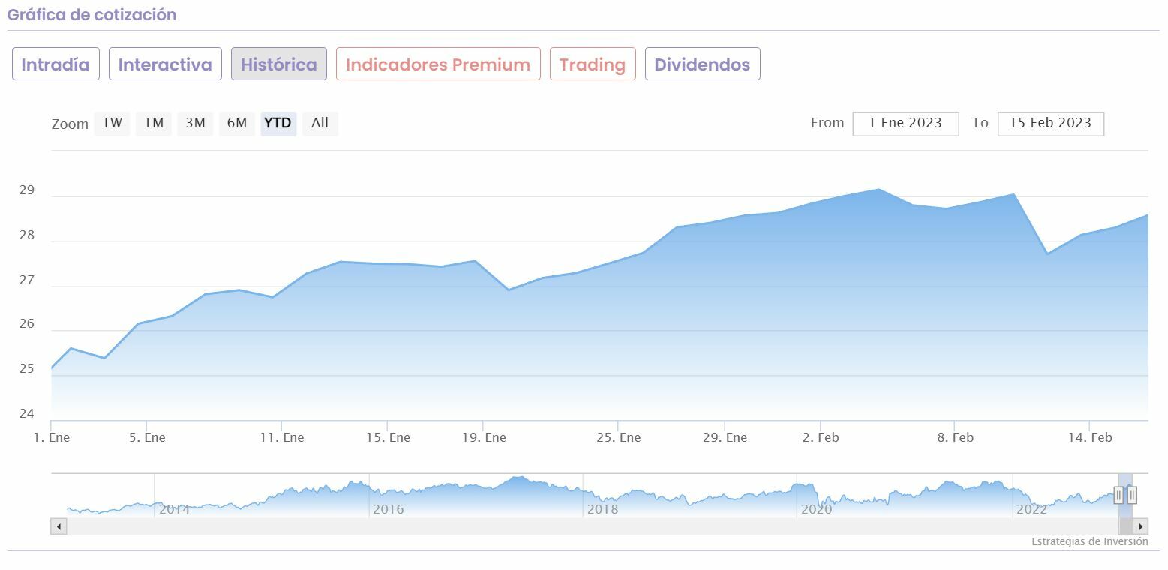Toggle the YTD zoom button

(x=278, y=123)
